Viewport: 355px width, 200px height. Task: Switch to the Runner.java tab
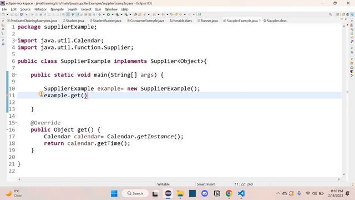click(207, 21)
